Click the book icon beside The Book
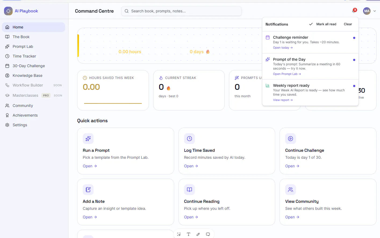 (x=7, y=37)
